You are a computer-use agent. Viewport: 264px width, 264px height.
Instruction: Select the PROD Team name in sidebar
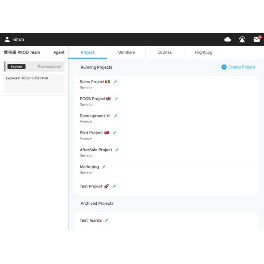pyautogui.click(x=22, y=52)
